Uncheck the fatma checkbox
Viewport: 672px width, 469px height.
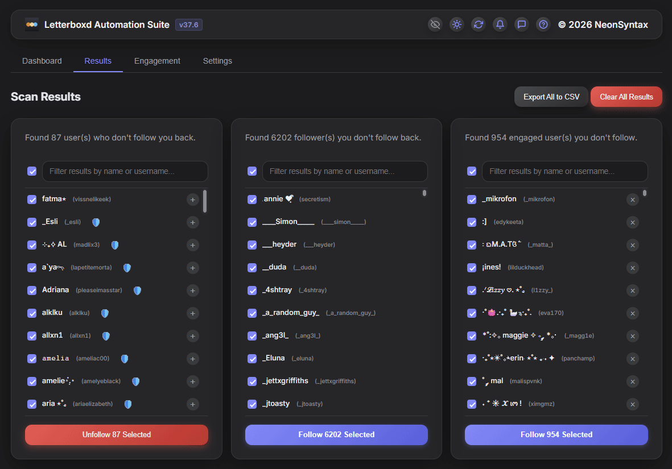point(32,200)
